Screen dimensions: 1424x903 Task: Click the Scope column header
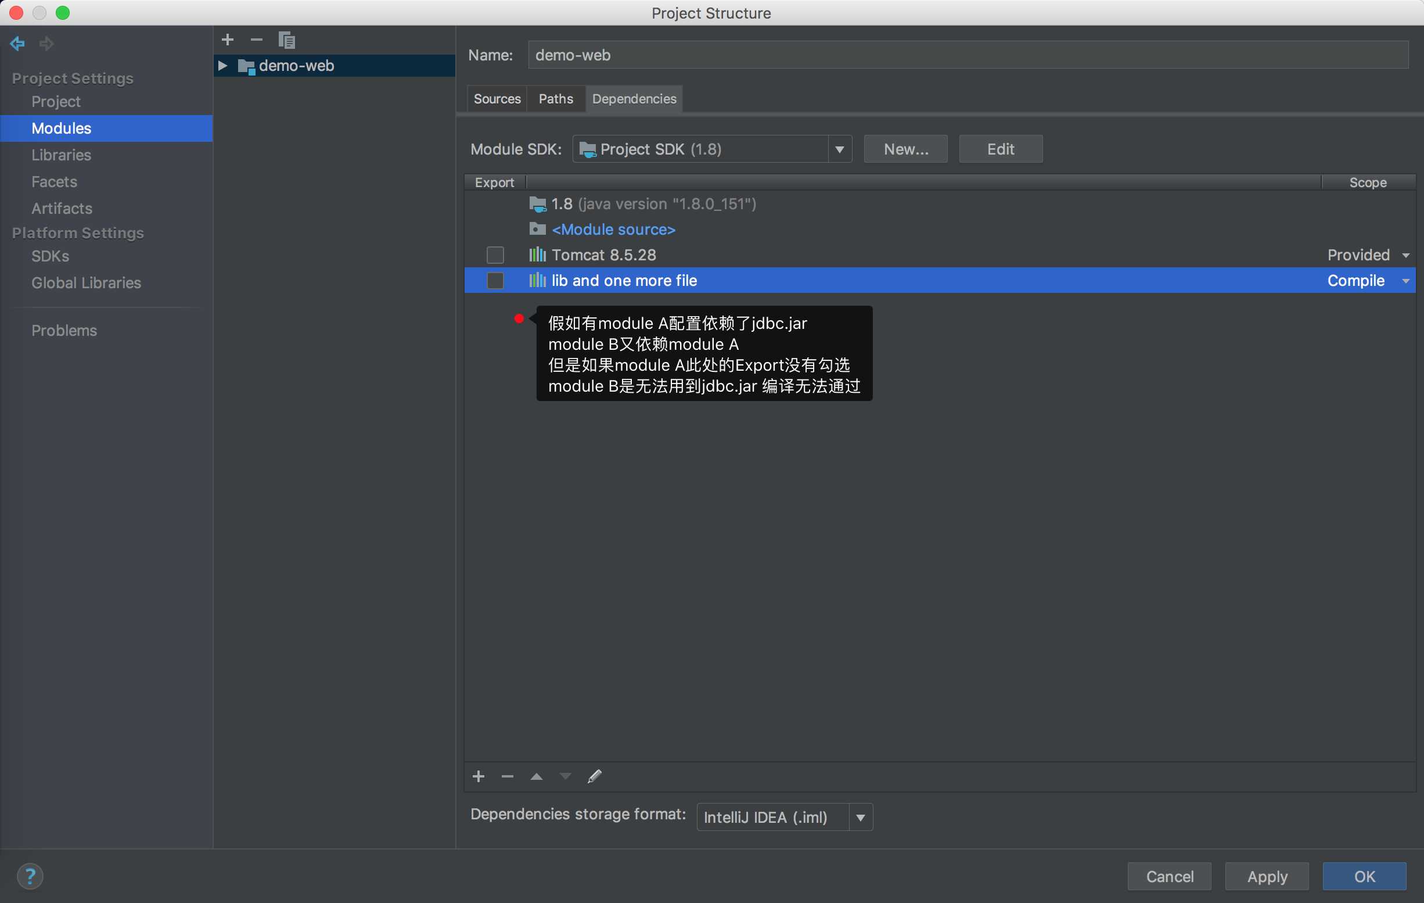(1368, 182)
